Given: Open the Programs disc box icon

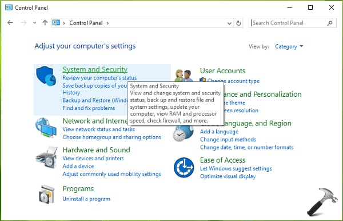Looking at the screenshot, I should click(47, 194).
